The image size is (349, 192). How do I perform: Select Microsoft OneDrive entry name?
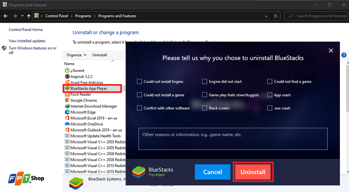(x=86, y=124)
